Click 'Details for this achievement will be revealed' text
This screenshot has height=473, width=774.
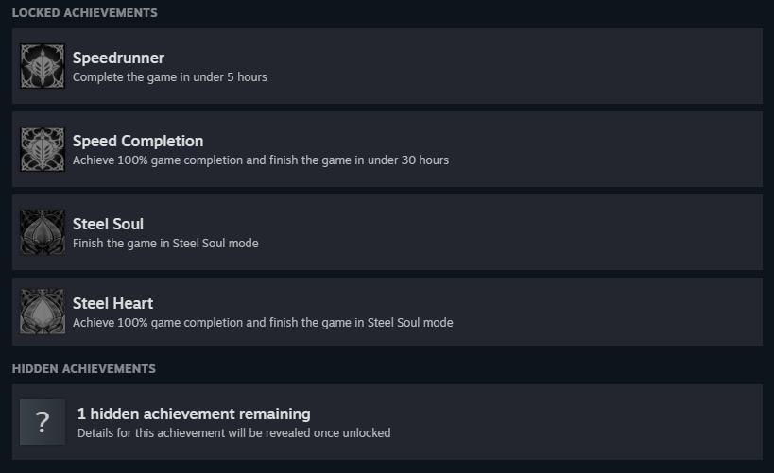click(234, 433)
